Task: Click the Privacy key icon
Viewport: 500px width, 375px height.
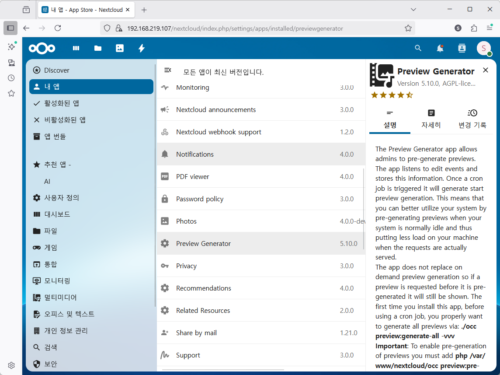Action: point(165,266)
